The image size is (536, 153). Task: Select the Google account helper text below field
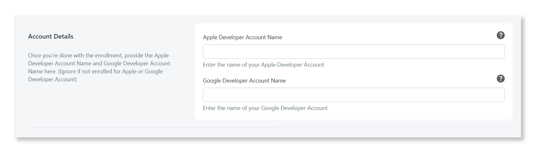click(x=265, y=108)
